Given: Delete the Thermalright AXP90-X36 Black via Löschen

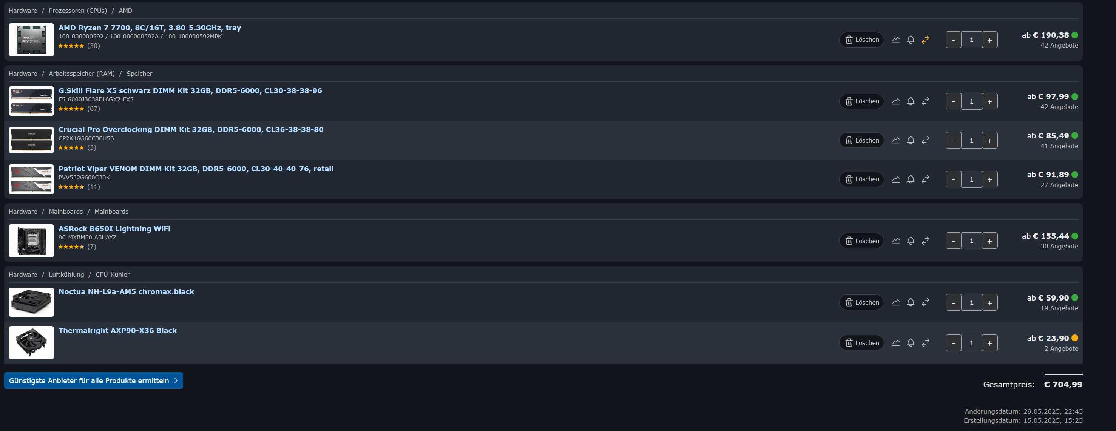Looking at the screenshot, I should point(862,343).
